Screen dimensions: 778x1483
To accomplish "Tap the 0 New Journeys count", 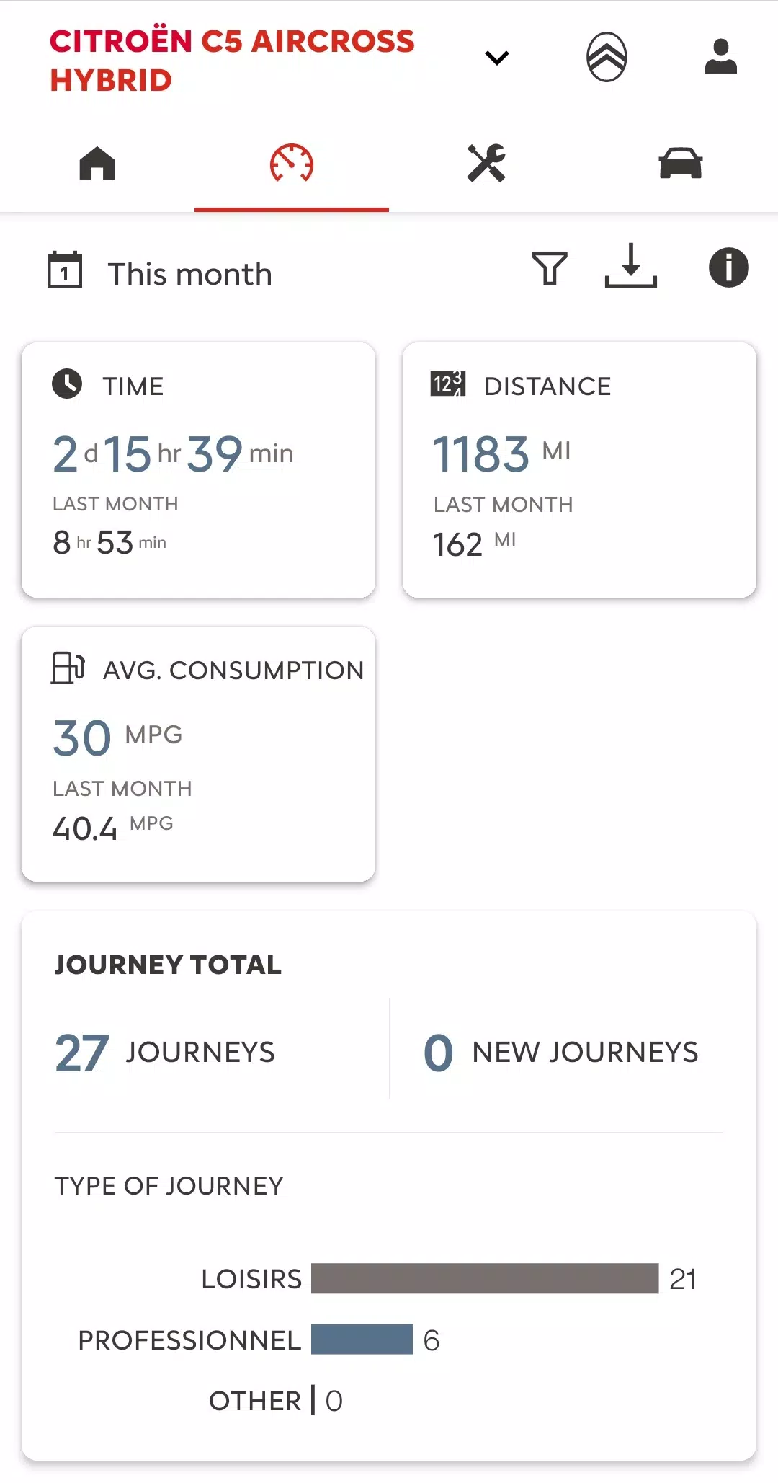I will click(560, 1053).
